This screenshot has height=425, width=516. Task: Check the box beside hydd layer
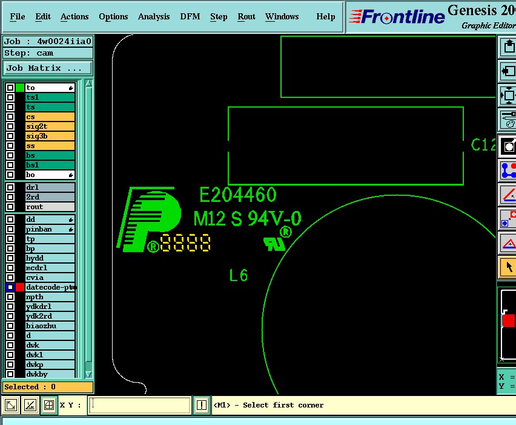click(10, 258)
